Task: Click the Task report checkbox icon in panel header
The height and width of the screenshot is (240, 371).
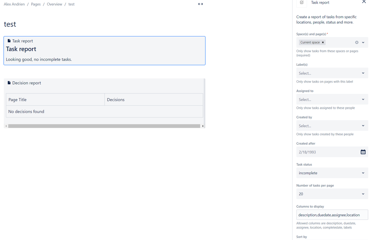Action: (x=302, y=3)
